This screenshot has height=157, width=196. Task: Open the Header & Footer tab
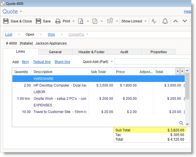tap(90, 52)
